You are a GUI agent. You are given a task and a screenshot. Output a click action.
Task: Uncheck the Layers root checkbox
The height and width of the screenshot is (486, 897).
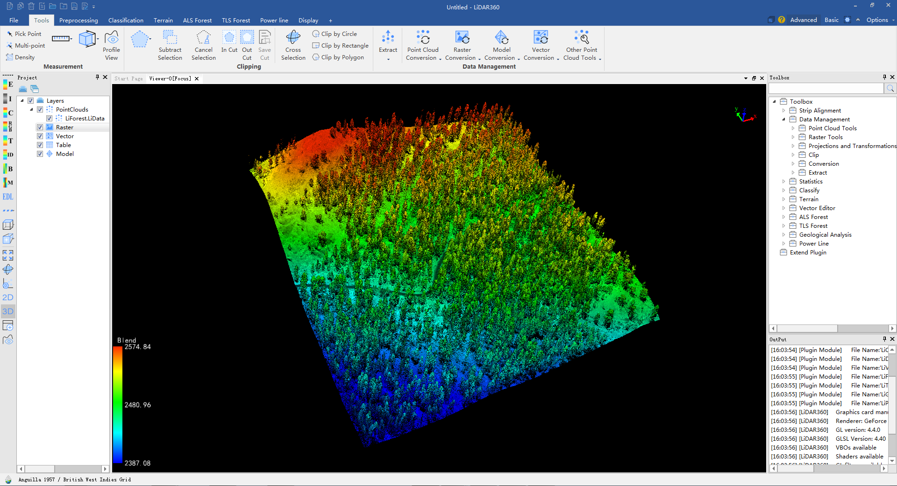31,101
